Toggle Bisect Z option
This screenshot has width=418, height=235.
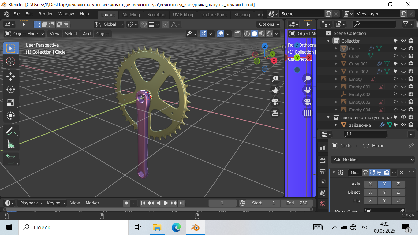(x=398, y=192)
